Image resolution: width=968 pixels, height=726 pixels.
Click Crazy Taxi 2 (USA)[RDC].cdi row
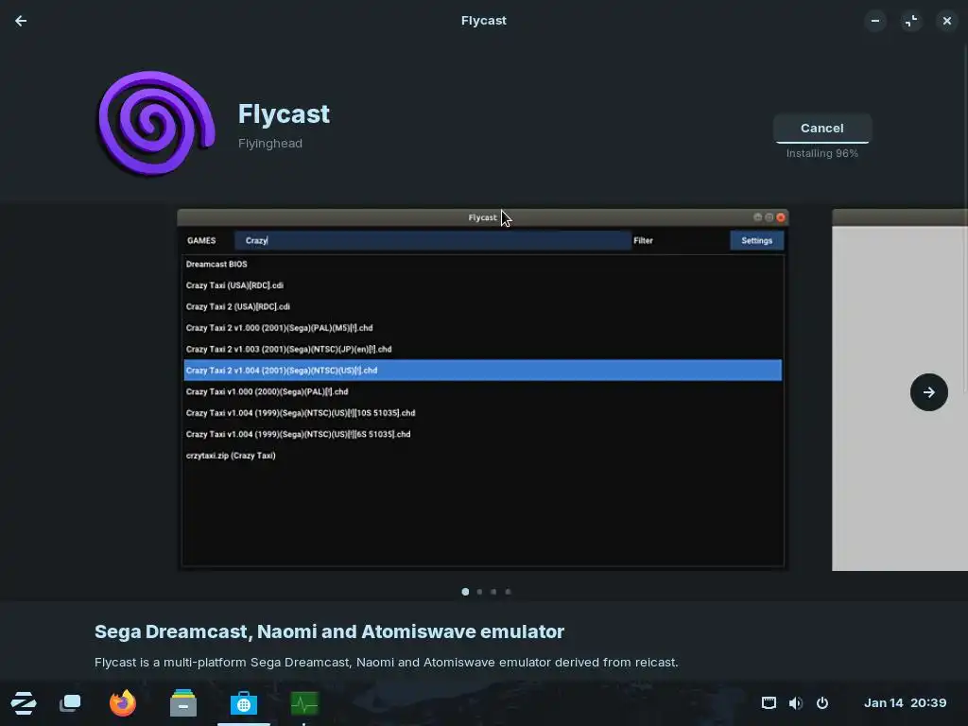(x=483, y=306)
